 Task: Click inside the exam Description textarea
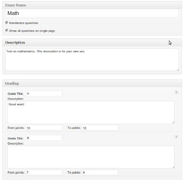pos(92,60)
